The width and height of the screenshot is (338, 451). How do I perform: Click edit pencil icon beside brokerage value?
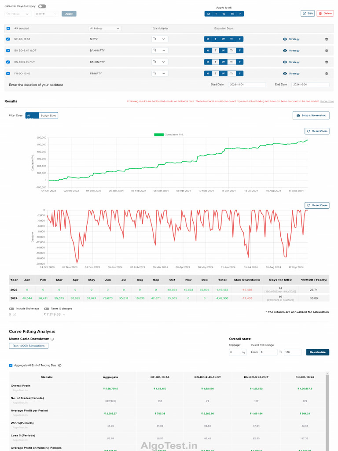pos(14,314)
